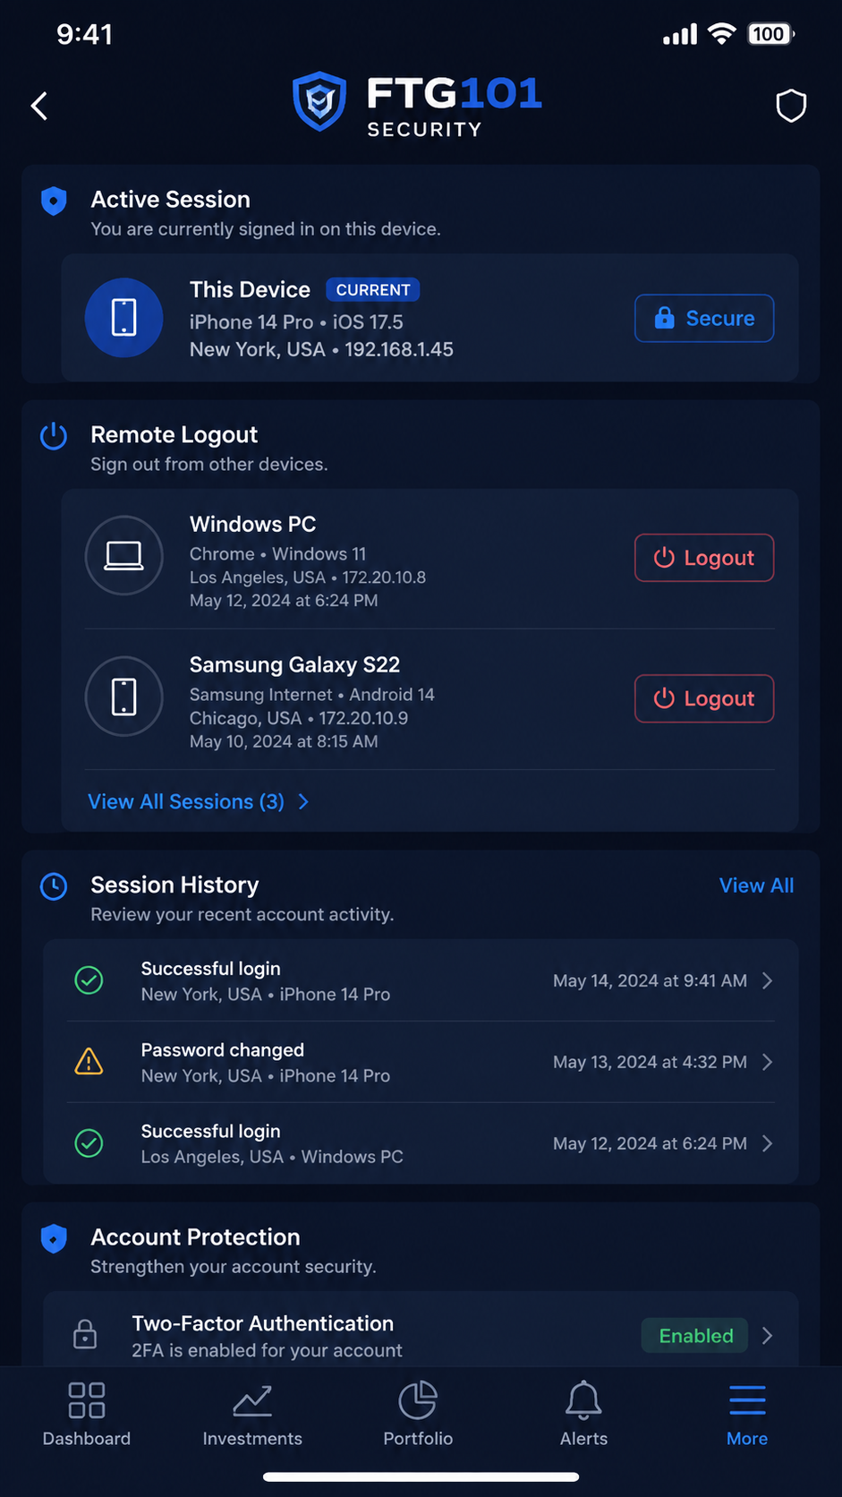Tap the laptop icon for Windows PC
This screenshot has height=1497, width=842.
pos(123,555)
